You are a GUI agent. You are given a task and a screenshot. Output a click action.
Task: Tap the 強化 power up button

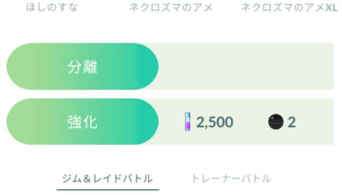[82, 122]
